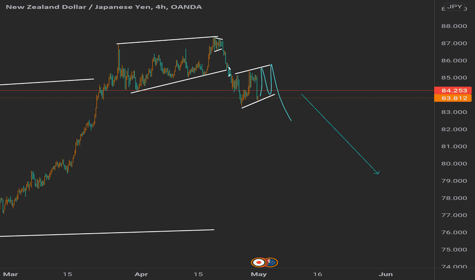Click the Mar label on time axis
Image resolution: width=475 pixels, height=280 pixels.
point(10,274)
